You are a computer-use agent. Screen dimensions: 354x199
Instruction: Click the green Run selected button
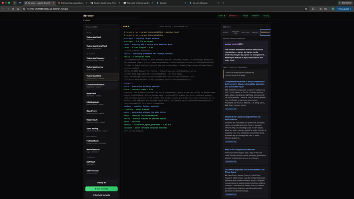pyautogui.click(x=101, y=189)
